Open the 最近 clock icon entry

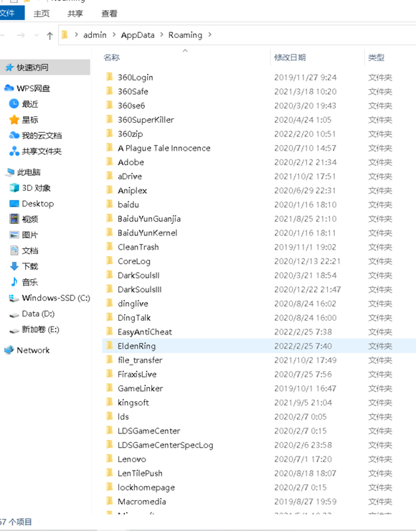(x=14, y=103)
